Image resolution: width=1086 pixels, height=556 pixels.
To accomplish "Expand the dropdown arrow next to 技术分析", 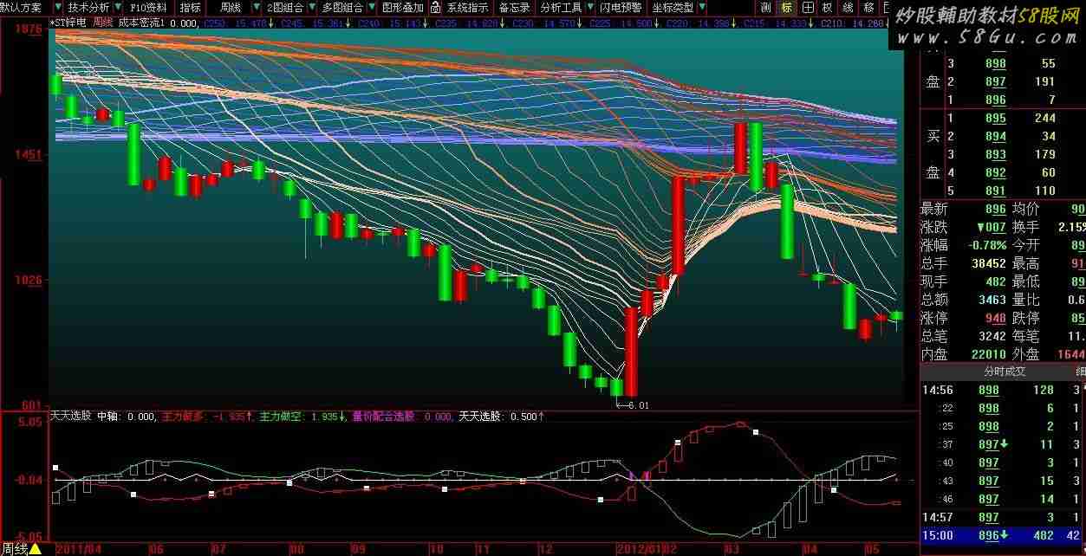I will pyautogui.click(x=117, y=7).
